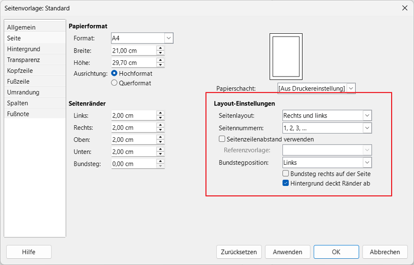Decrease the Unten margin with down arrow
This screenshot has height=265, width=414.
tap(161, 154)
